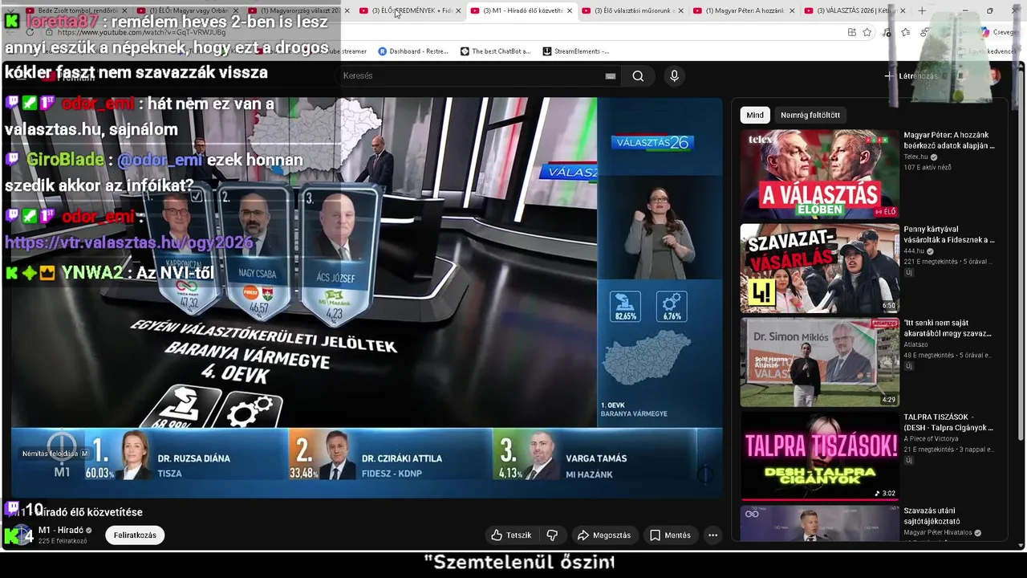1027x578 pixels.
Task: Click channel name 444.hu
Action: (914, 251)
